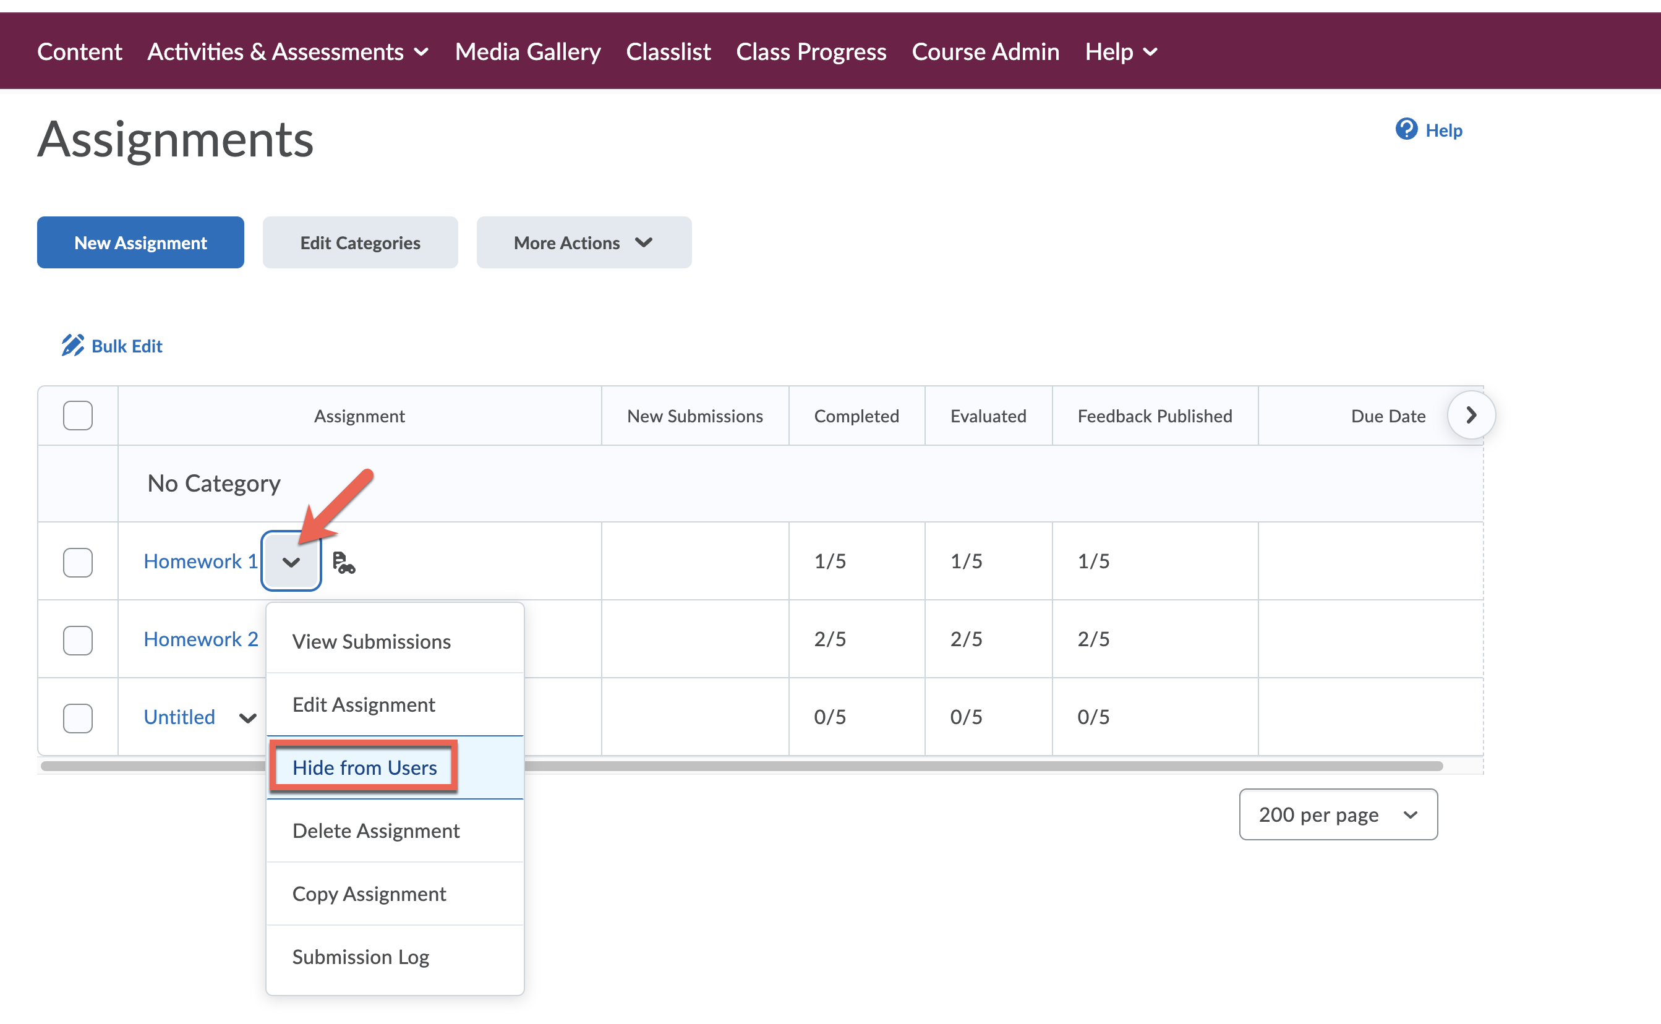Check the select-all assignments checkbox
Image resolution: width=1661 pixels, height=1024 pixels.
coord(78,415)
